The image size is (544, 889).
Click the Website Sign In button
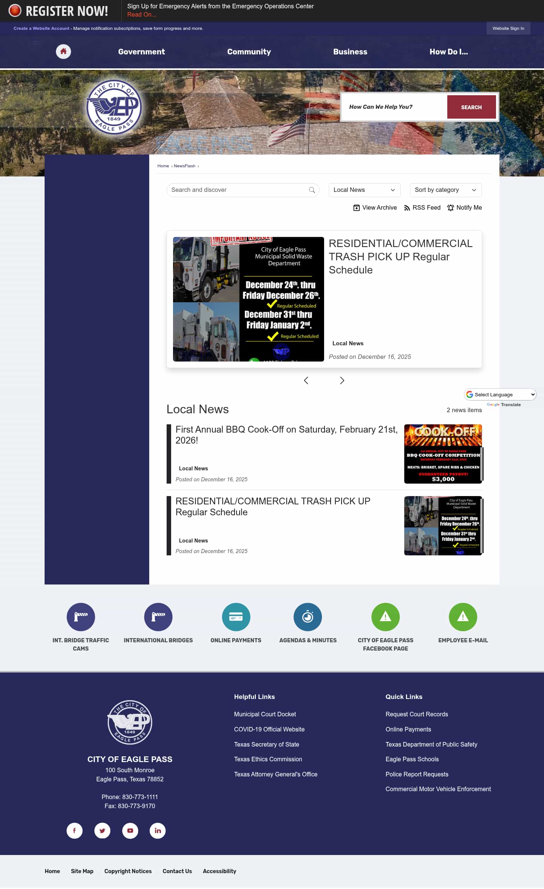[x=508, y=28]
